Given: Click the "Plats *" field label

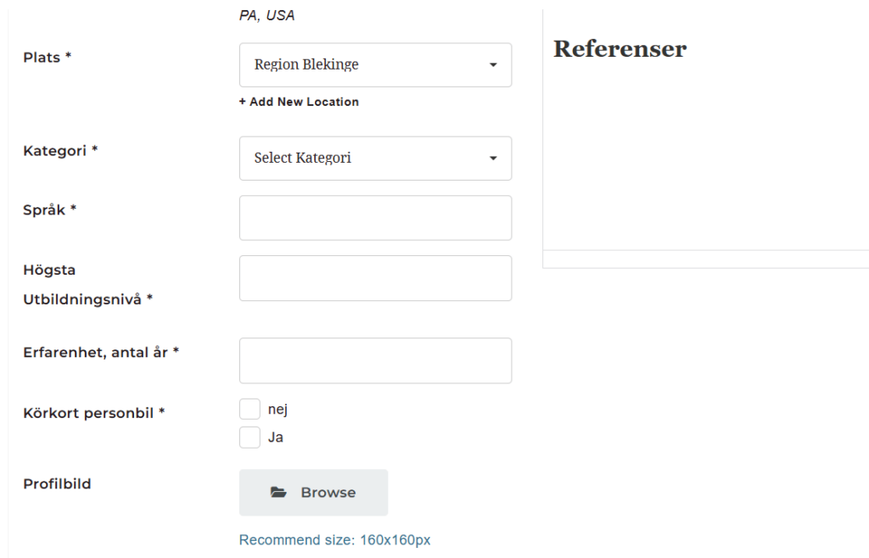Looking at the screenshot, I should pyautogui.click(x=48, y=58).
